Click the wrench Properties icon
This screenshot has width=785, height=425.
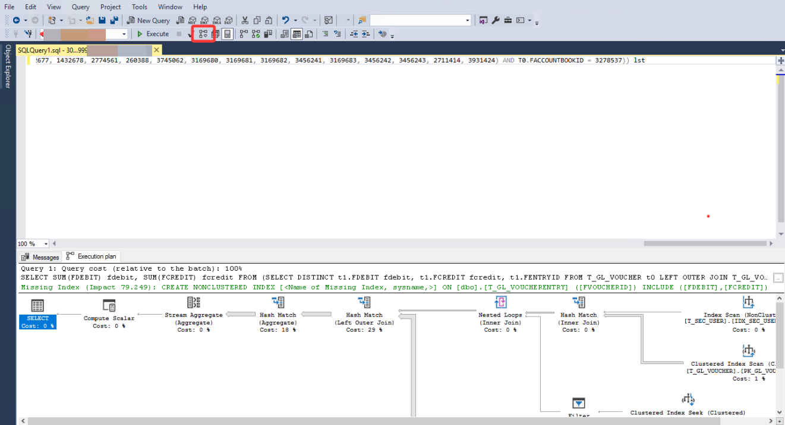click(x=496, y=20)
